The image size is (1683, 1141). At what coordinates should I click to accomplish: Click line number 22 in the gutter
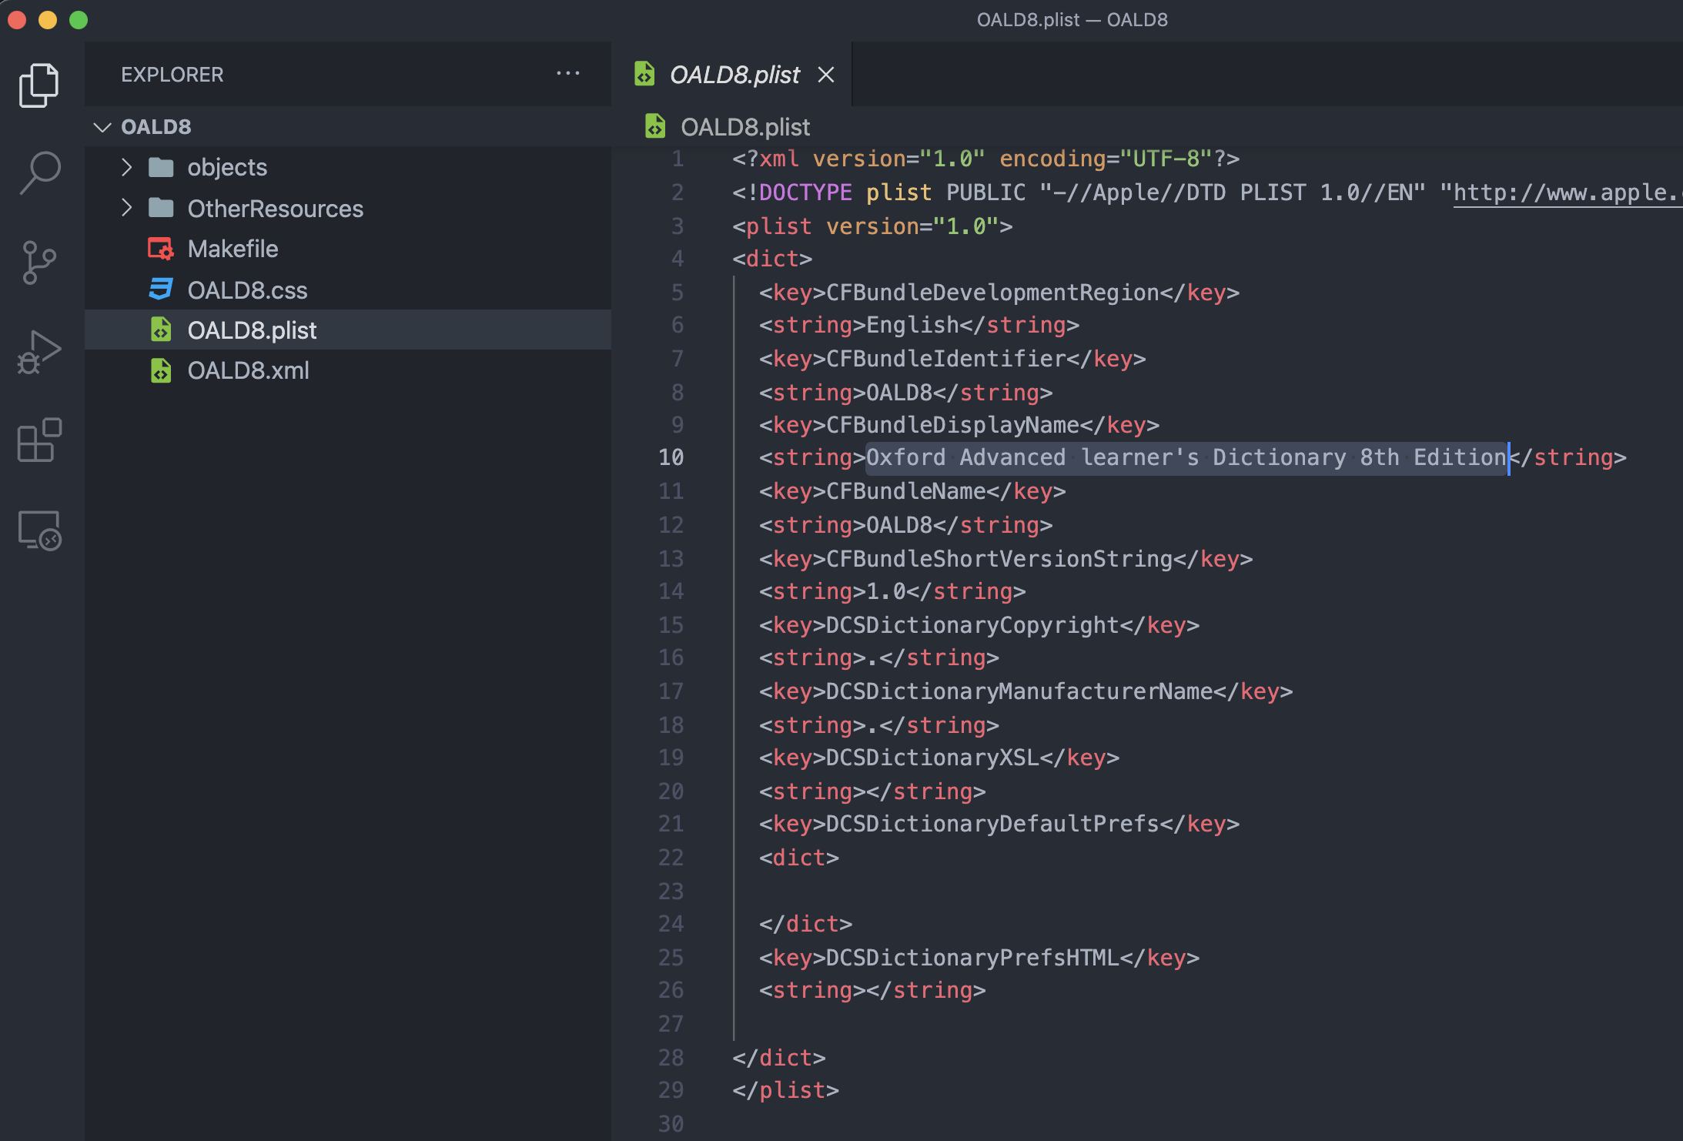tap(671, 858)
